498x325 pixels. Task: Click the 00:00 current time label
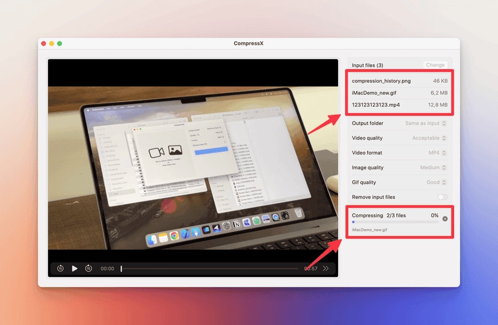coord(107,269)
